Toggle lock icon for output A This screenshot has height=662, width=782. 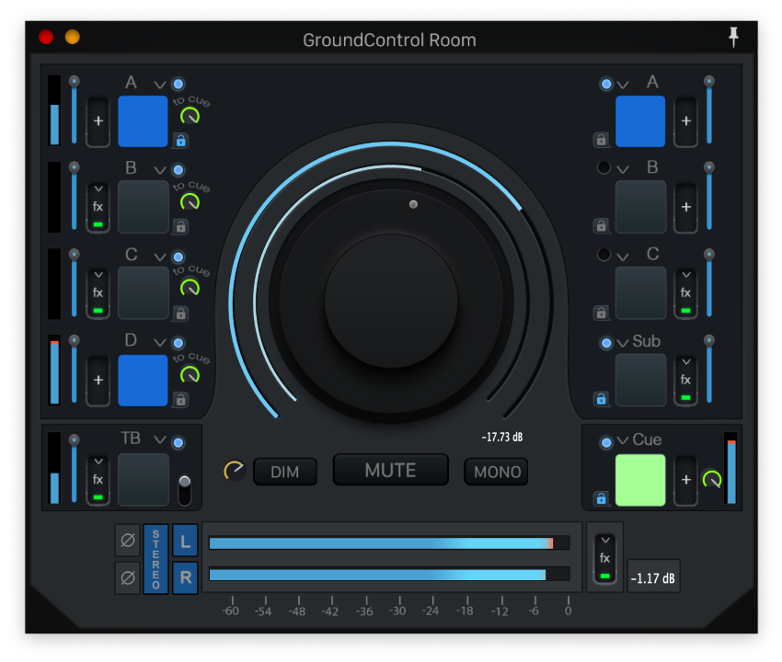pos(601,140)
